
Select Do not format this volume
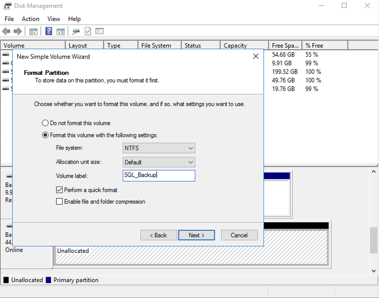(45, 123)
